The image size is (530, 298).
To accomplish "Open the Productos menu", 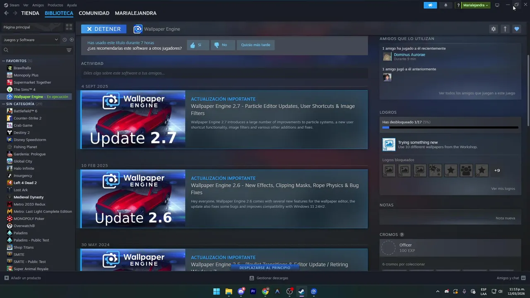I will point(55,5).
